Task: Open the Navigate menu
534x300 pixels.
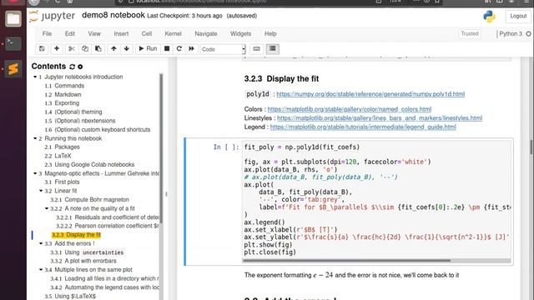Action: point(206,33)
